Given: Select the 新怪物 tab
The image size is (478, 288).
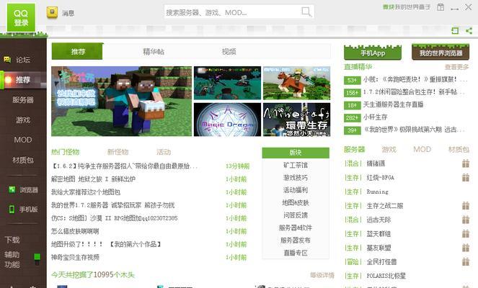Looking at the screenshot, I should [x=118, y=152].
